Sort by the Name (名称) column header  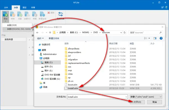point(66,43)
